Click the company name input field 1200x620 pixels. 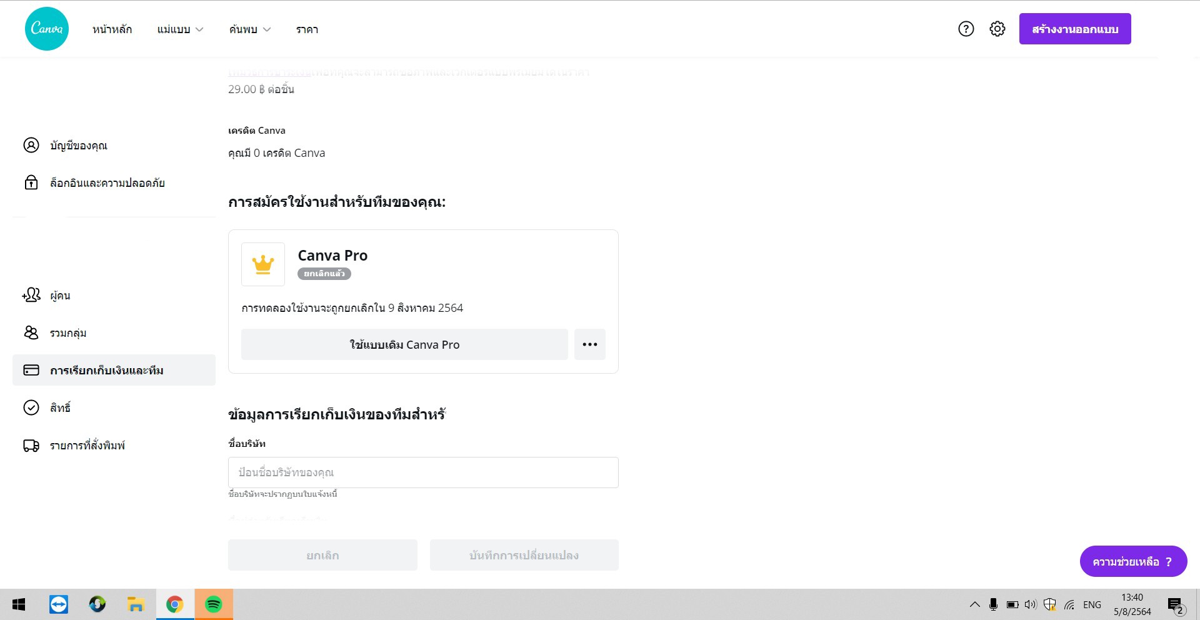[x=423, y=472]
